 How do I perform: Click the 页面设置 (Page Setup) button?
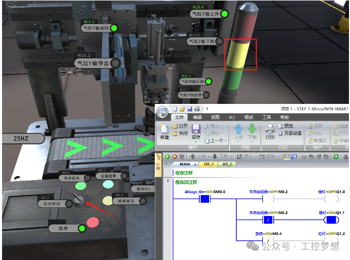(x=290, y=134)
